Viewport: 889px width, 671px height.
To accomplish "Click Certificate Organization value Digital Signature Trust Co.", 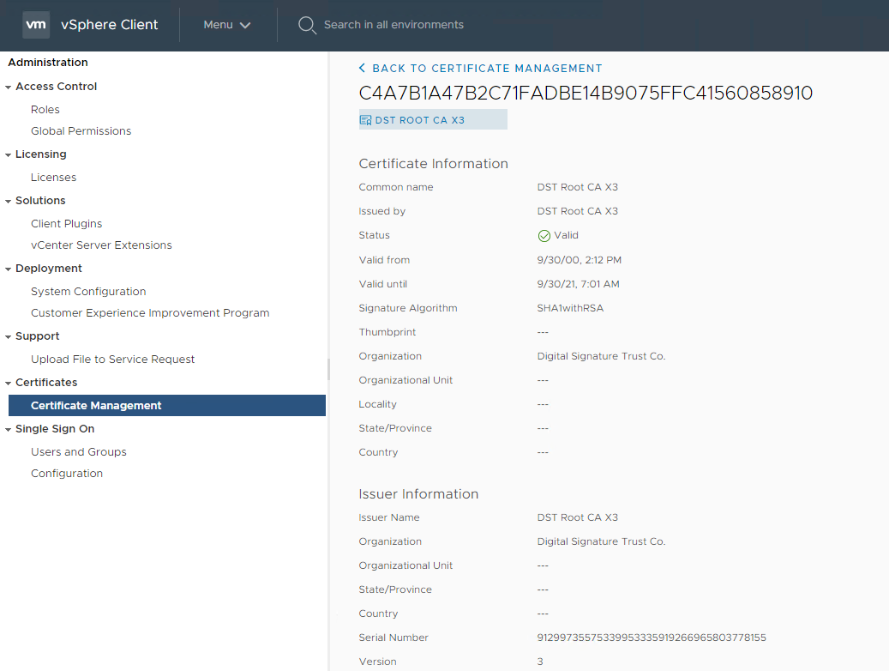I will pos(602,356).
